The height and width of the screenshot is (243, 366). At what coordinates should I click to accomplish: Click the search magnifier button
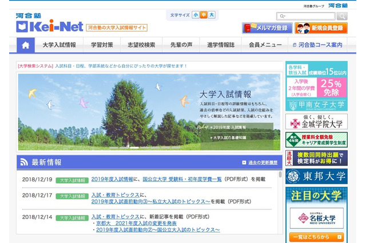(342, 17)
